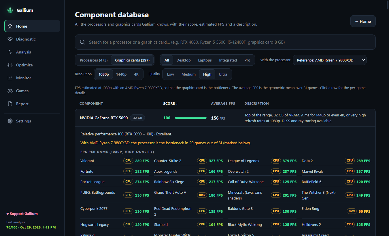The width and height of the screenshot is (389, 236).
Task: Open Games via the gamepad icon
Action: tap(10, 91)
